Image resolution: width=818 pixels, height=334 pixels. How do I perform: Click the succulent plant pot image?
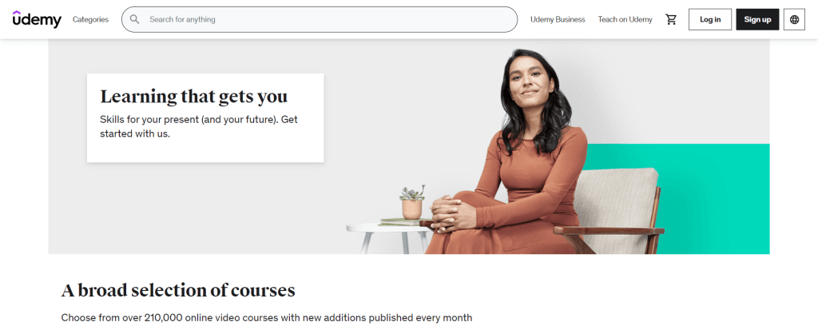[x=412, y=202]
